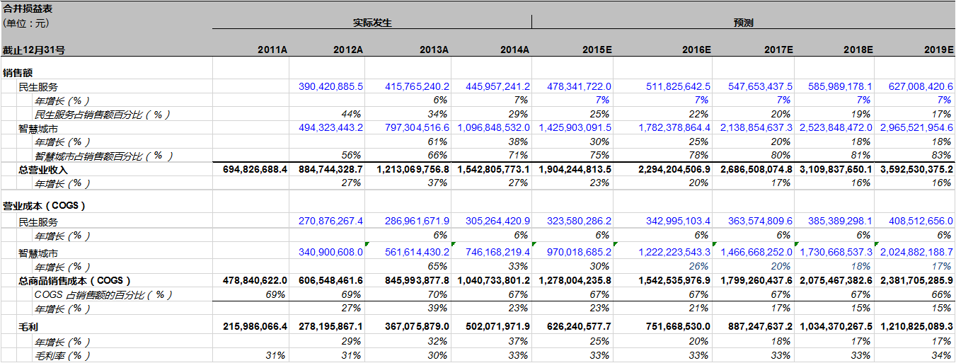Screen dimensions: 956x363
Task: Select cell with value 390,420,885.5
Action: pyautogui.click(x=330, y=86)
